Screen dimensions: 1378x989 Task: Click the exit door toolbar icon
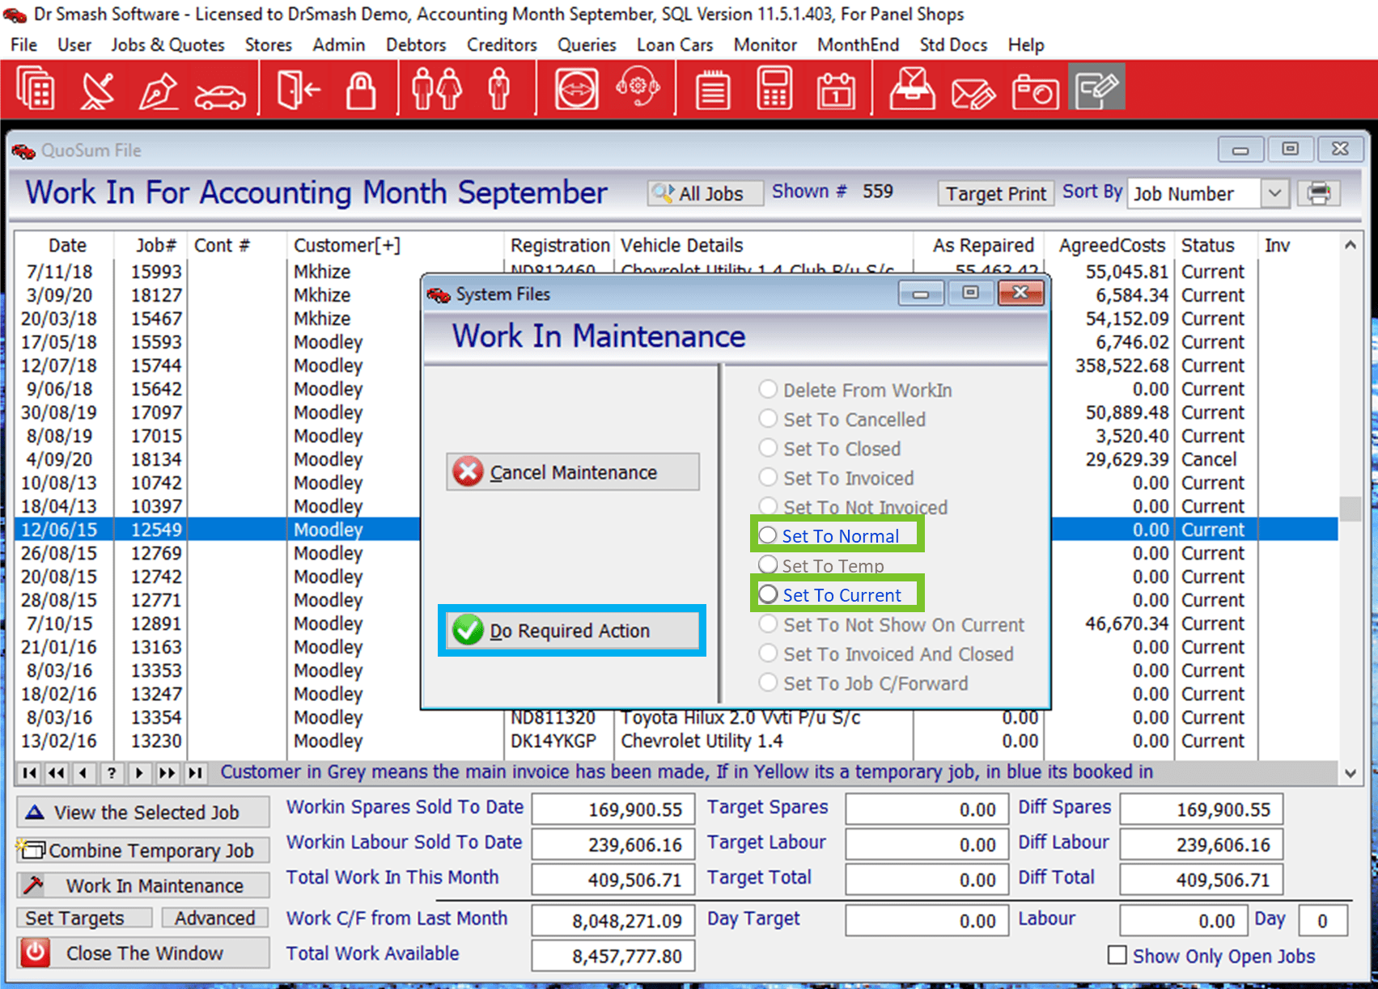coord(298,88)
